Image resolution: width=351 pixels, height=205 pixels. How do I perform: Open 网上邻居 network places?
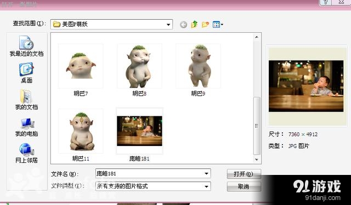(x=26, y=153)
